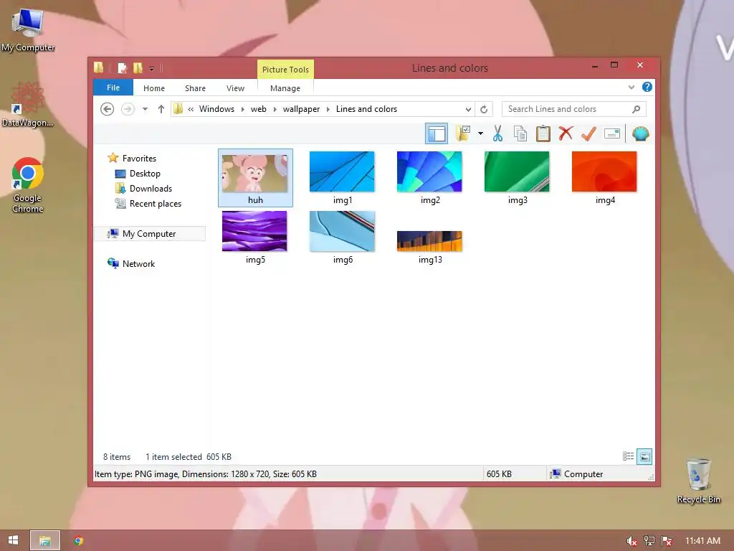Click the blue Help question mark icon

tap(647, 87)
